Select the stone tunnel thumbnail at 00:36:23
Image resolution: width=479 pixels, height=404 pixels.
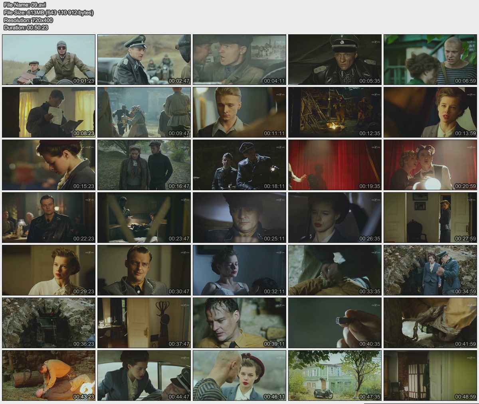(x=49, y=323)
